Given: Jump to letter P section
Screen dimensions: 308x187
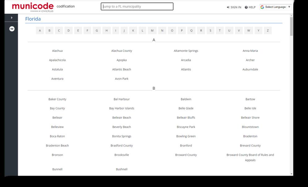Looking at the screenshot, I should point(182,31).
